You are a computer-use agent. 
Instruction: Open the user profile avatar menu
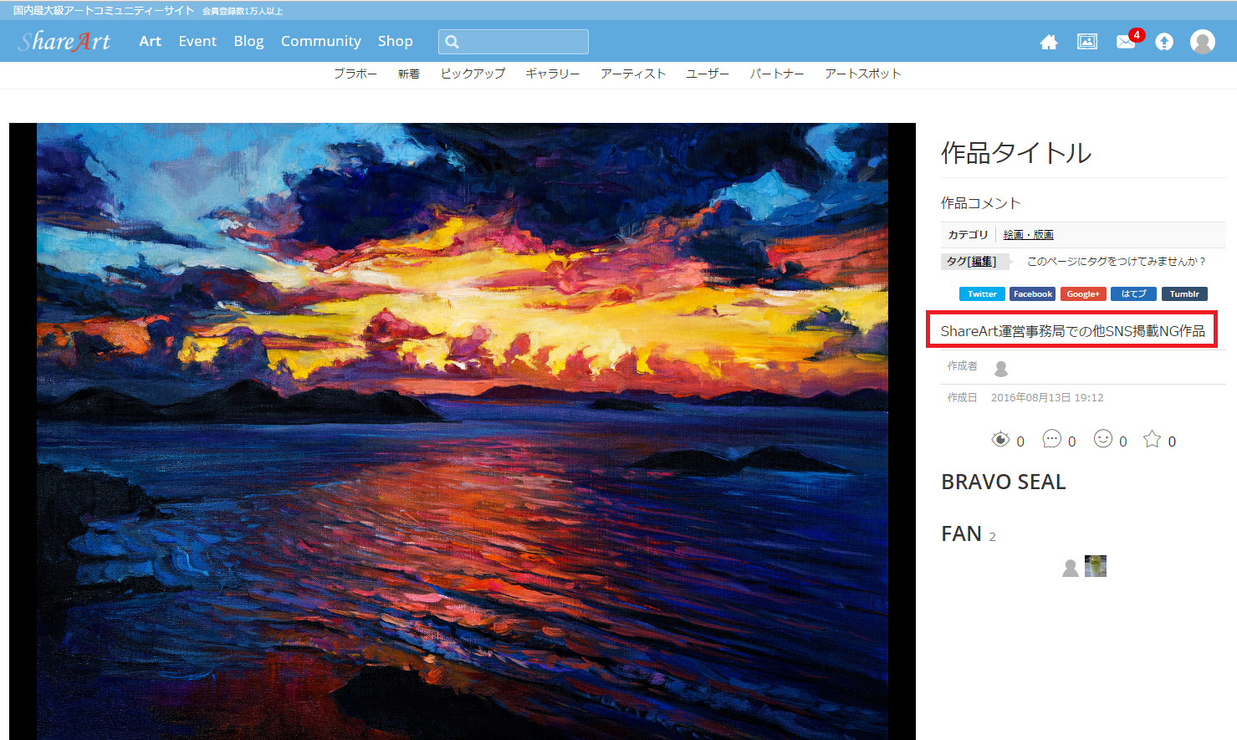click(1203, 42)
